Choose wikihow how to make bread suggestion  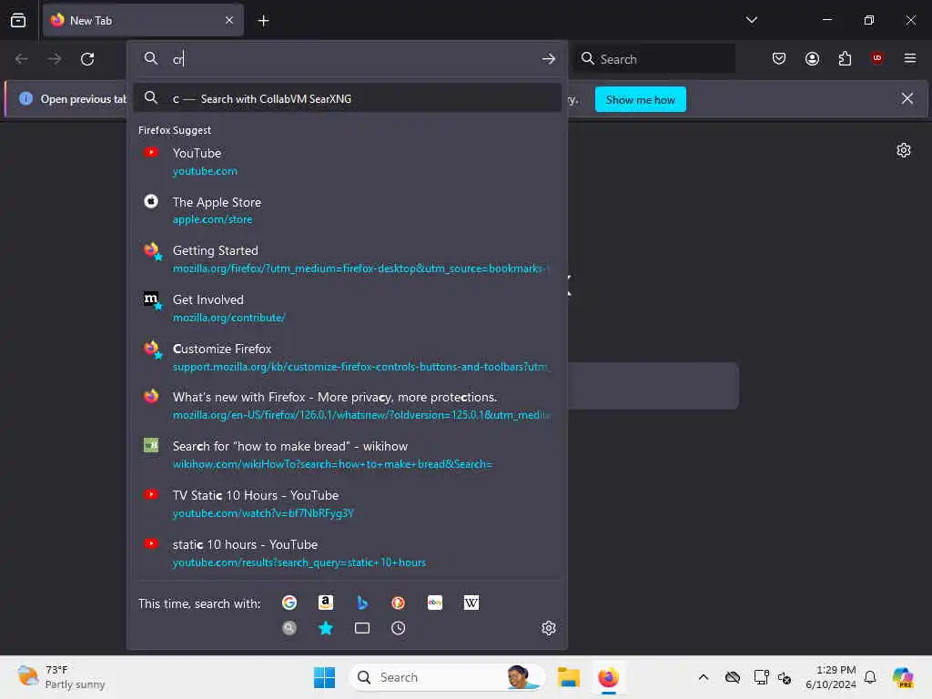click(347, 455)
